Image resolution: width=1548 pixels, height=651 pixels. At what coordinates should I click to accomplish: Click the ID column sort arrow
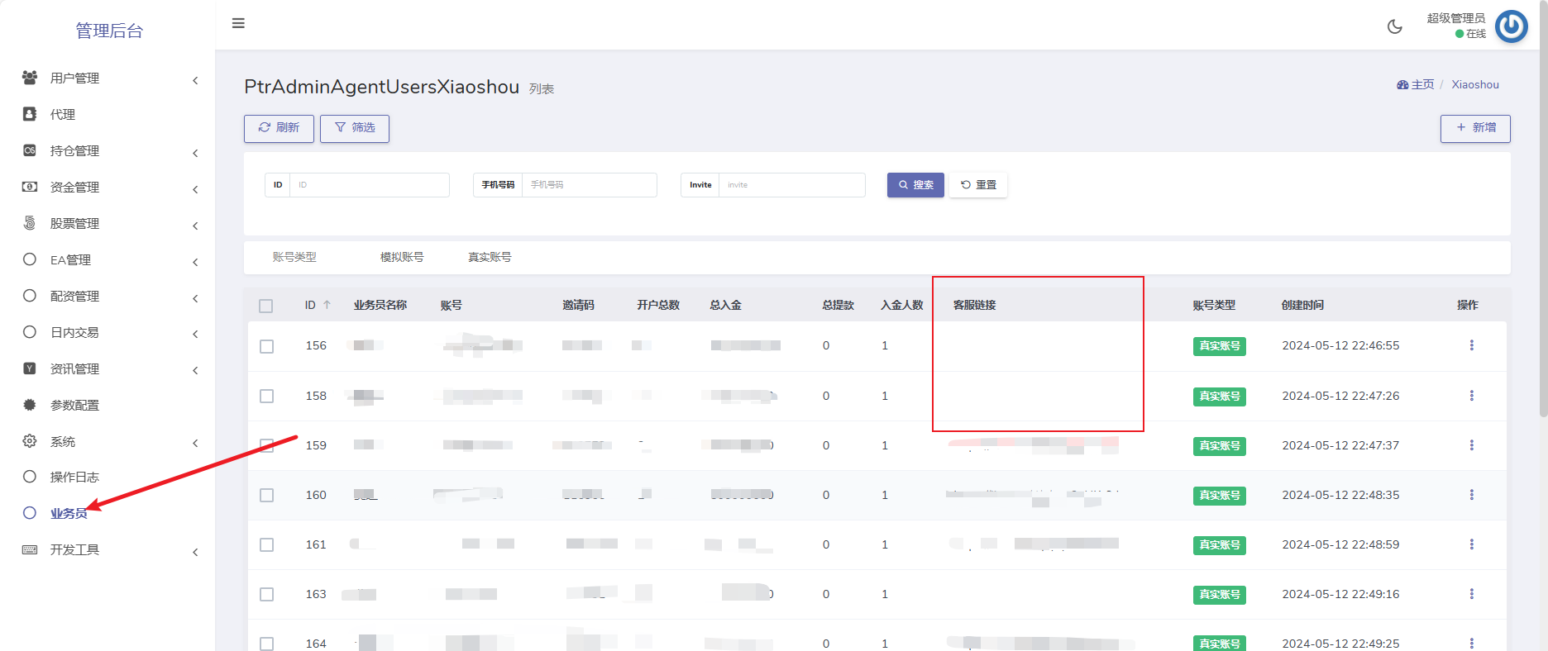point(327,305)
